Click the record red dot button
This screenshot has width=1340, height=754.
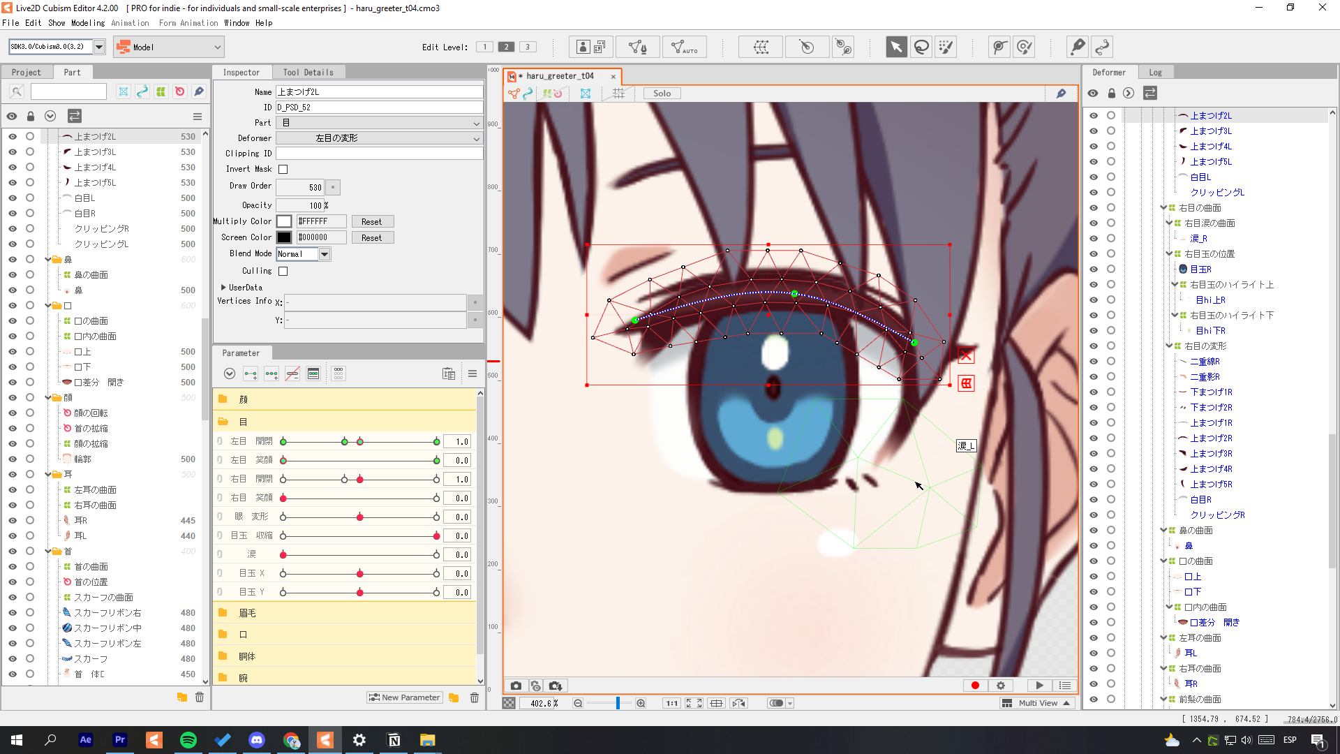(975, 686)
